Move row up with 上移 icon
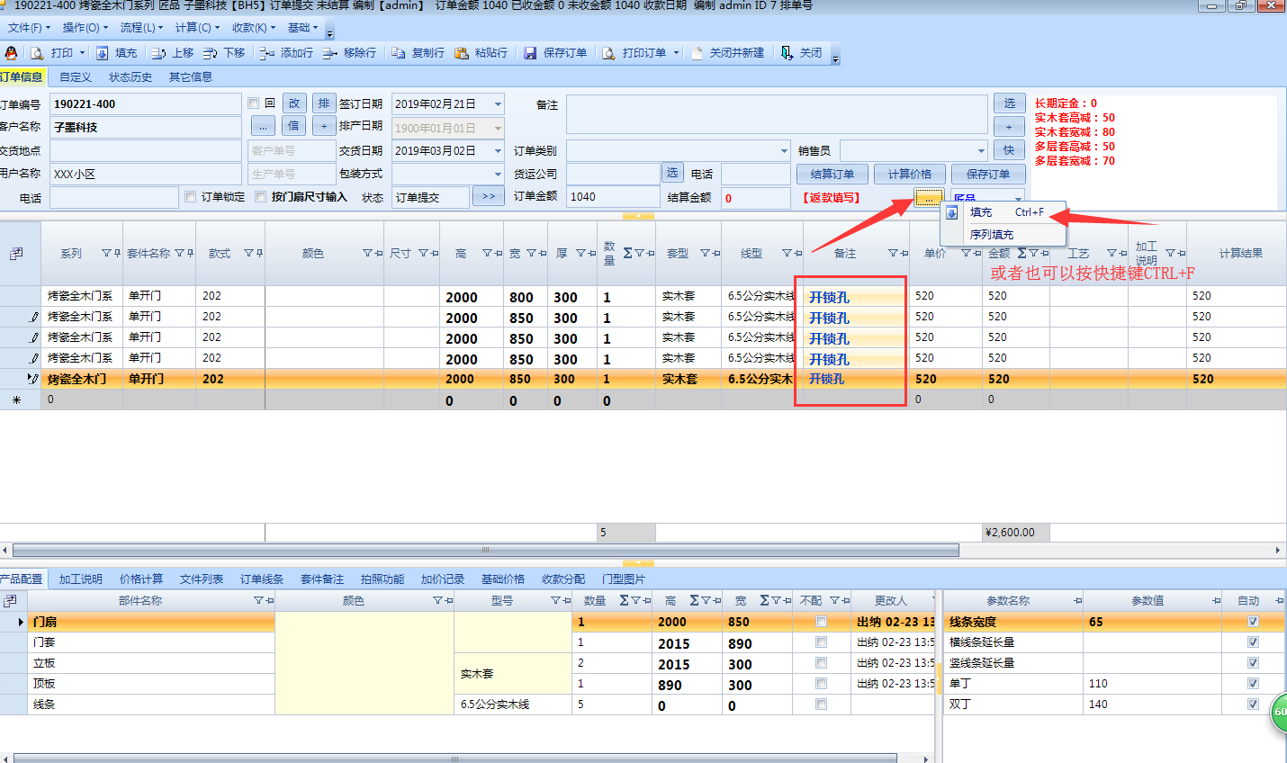Image resolution: width=1287 pixels, height=763 pixels. click(159, 53)
